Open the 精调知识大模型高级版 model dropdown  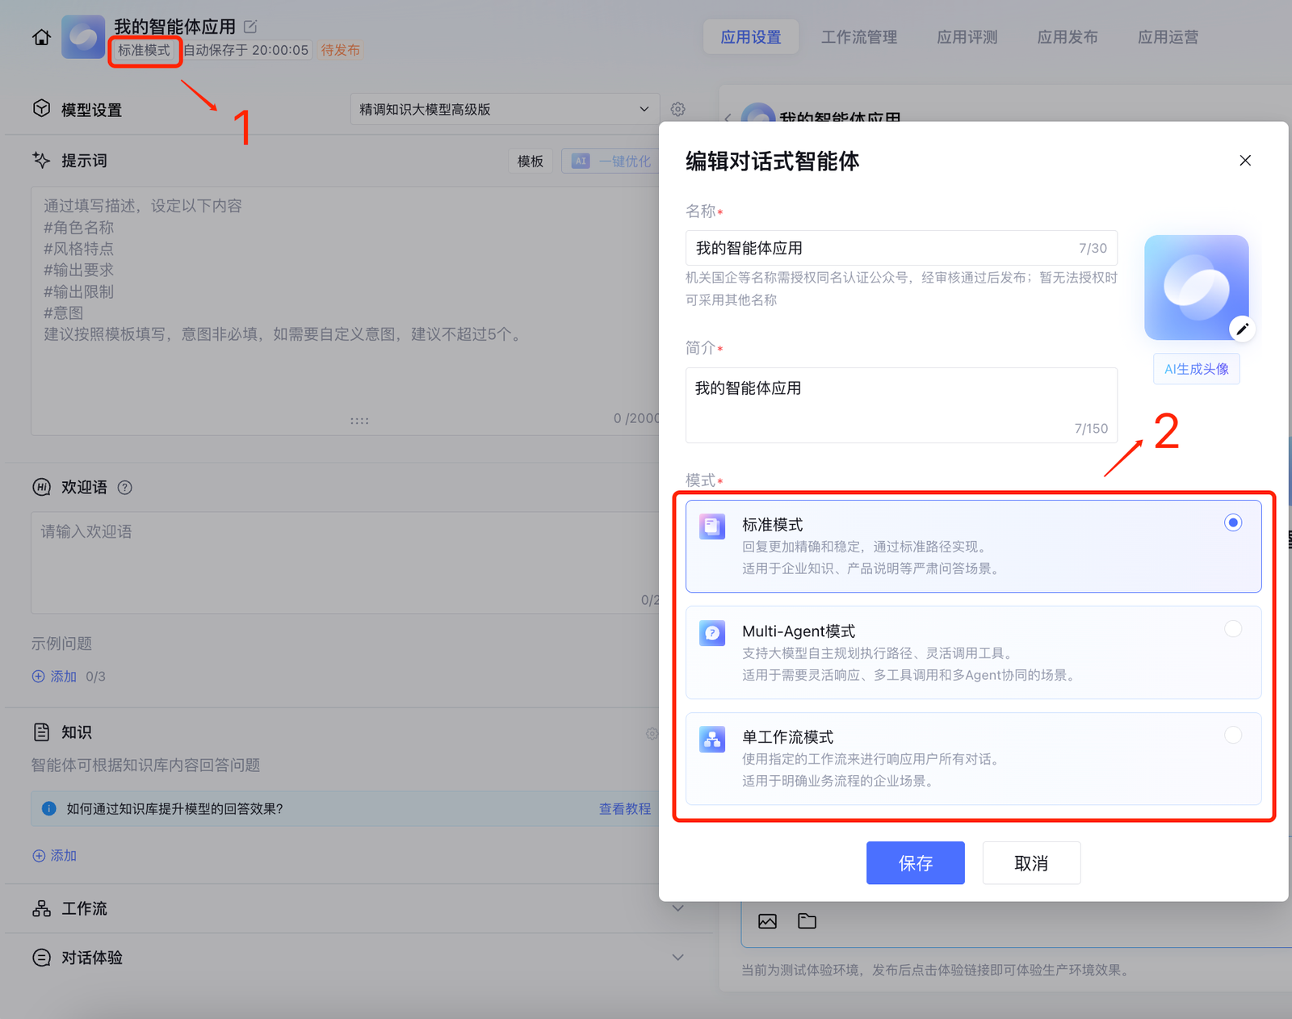(505, 109)
